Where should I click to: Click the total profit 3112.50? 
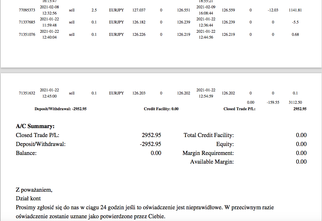click(295, 102)
